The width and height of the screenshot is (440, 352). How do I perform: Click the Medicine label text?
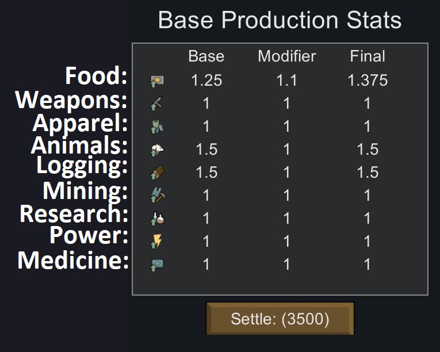(x=73, y=261)
